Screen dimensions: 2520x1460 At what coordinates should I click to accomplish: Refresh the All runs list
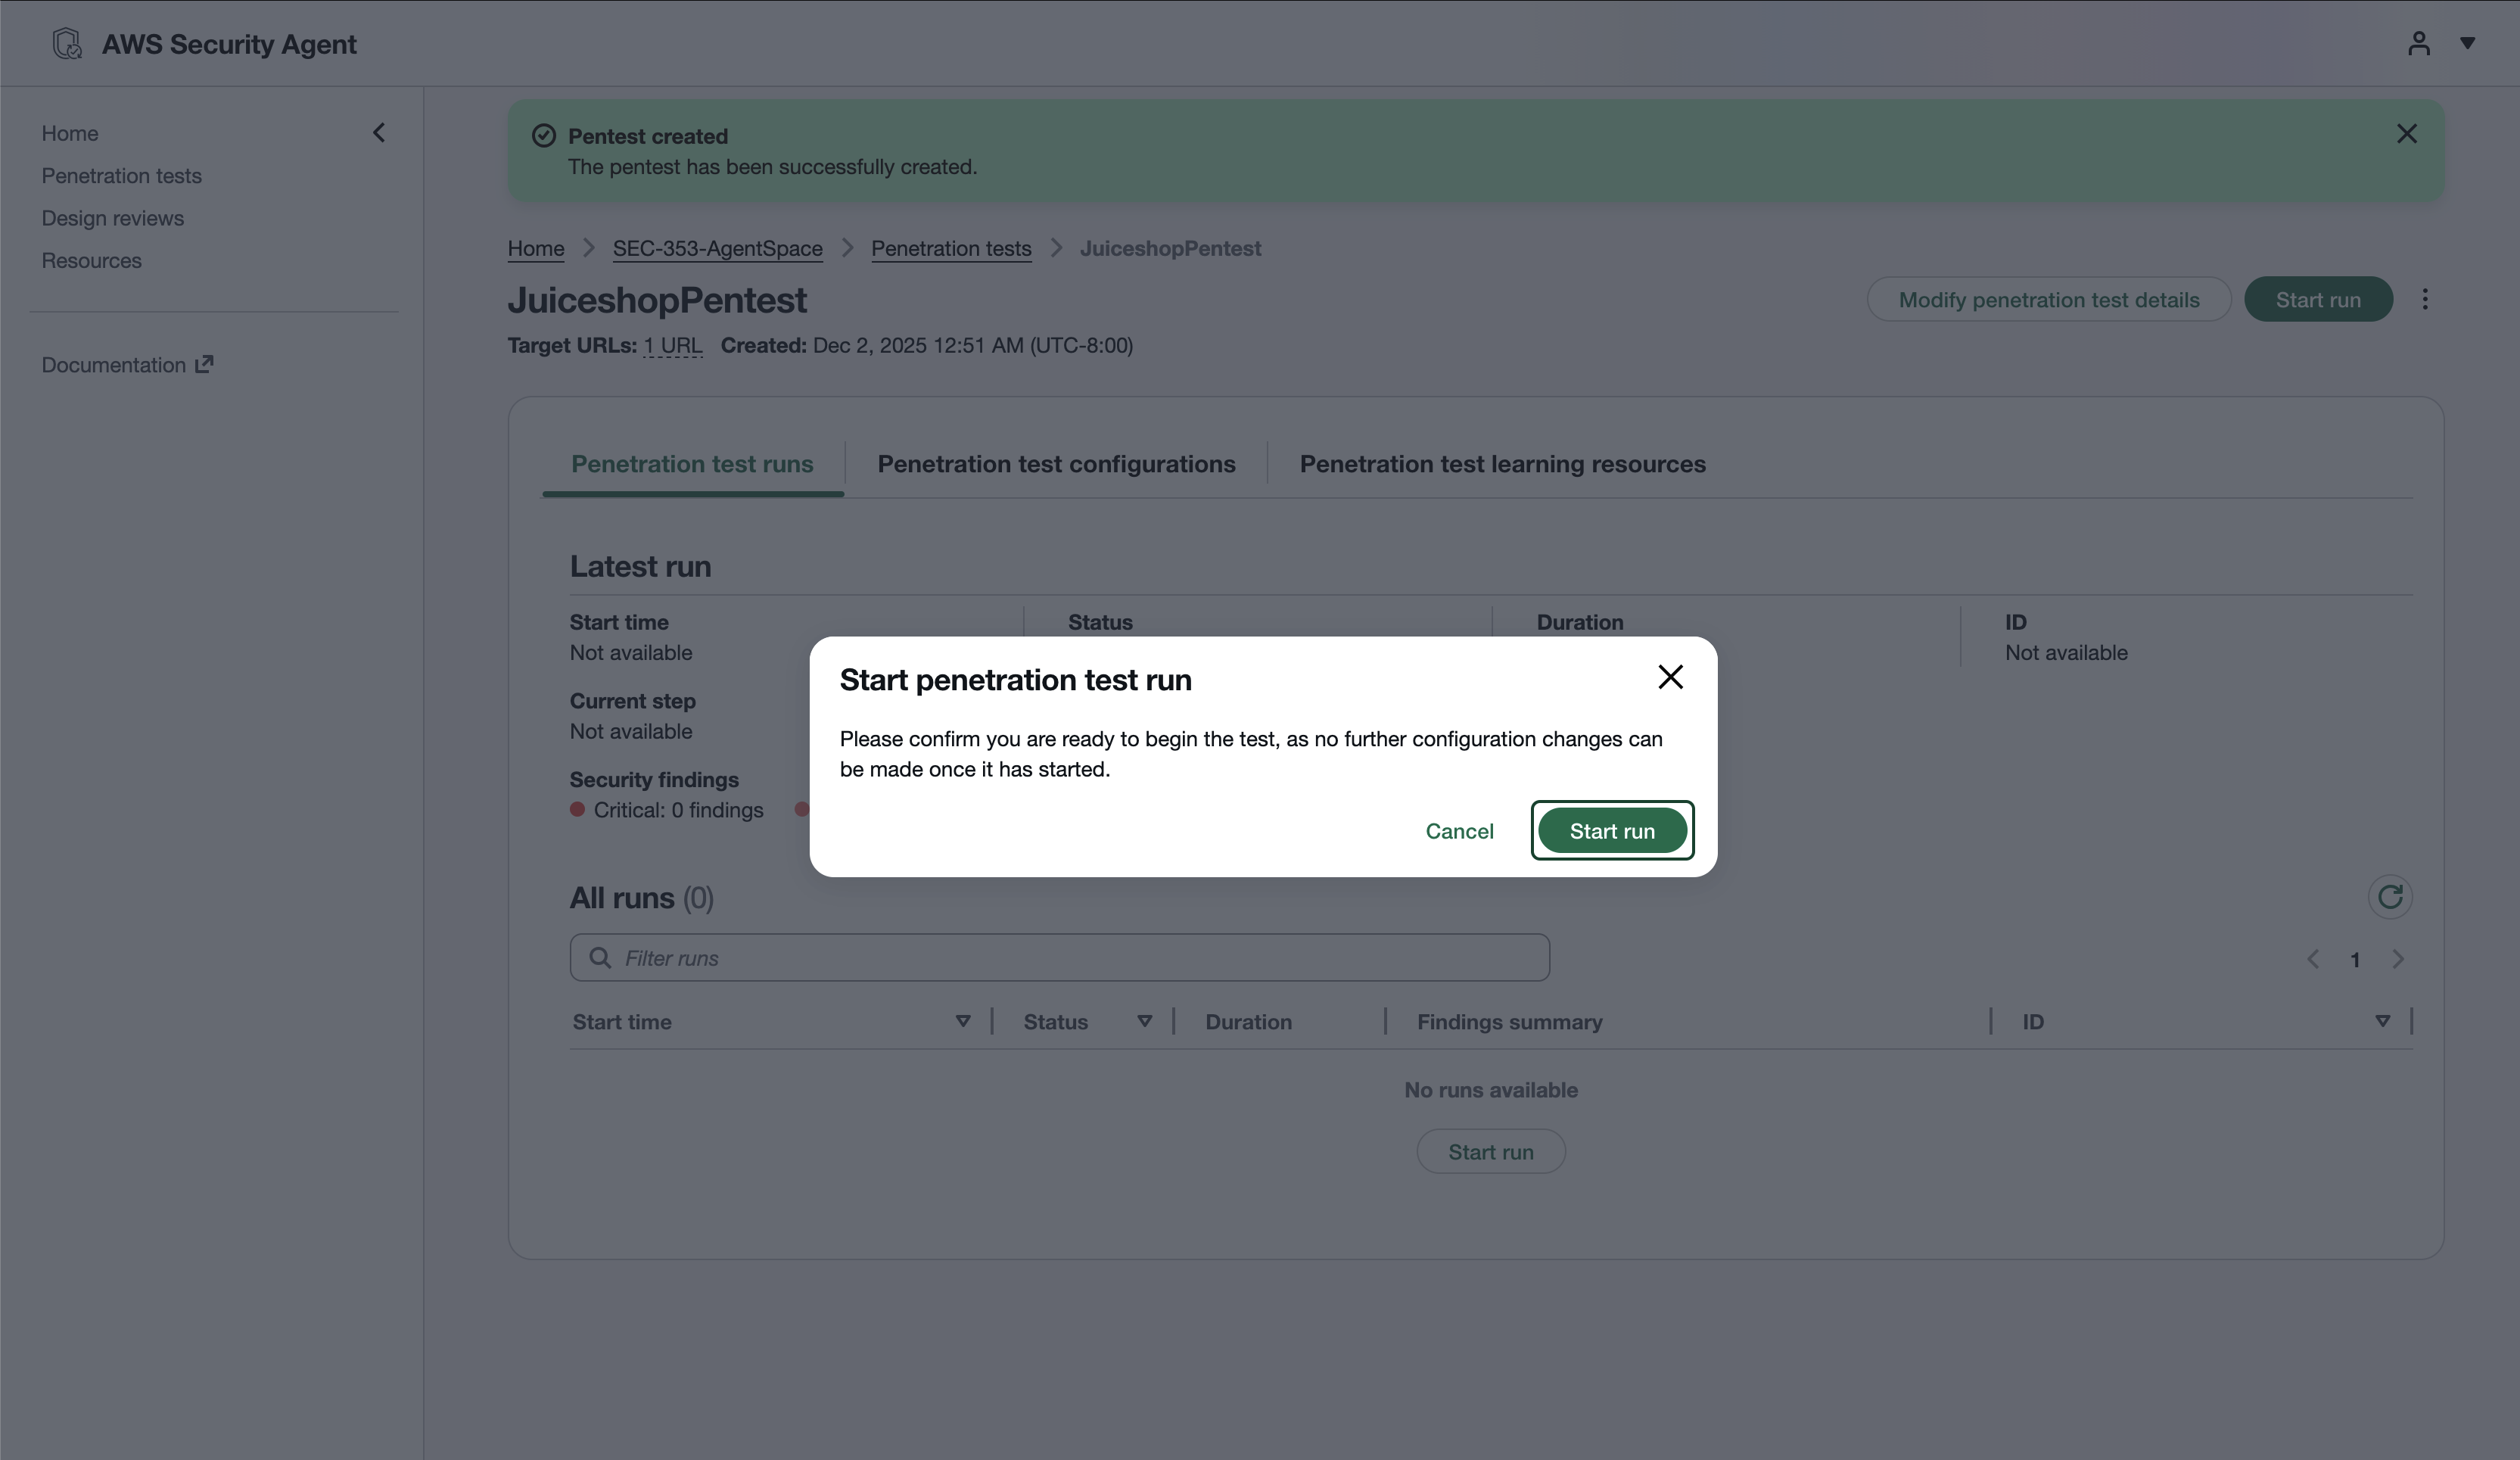(x=2389, y=897)
